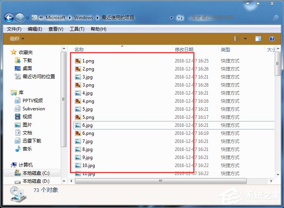Change view with the view mode icon
The width and height of the screenshot is (284, 208).
237,39
